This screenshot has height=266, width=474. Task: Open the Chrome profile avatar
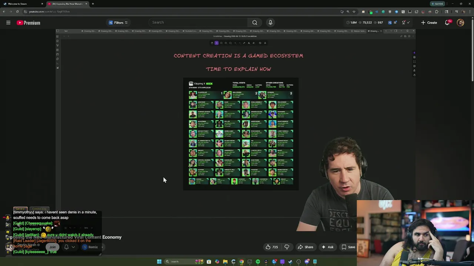point(463,11)
